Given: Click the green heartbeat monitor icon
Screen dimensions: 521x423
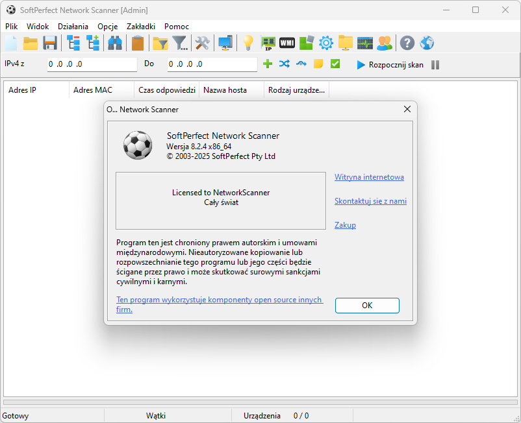Looking at the screenshot, I should (x=365, y=43).
